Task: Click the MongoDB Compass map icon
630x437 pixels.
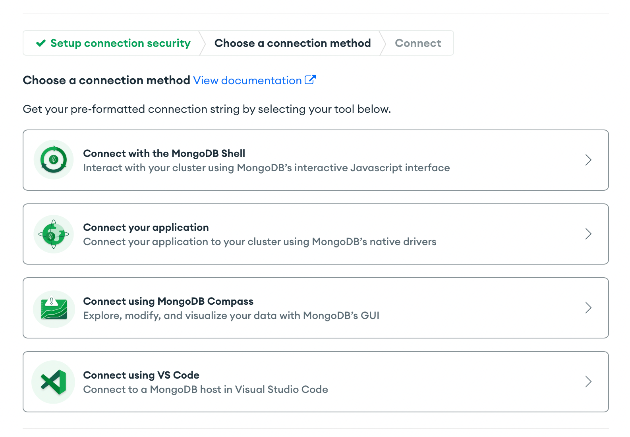Action: (54, 309)
